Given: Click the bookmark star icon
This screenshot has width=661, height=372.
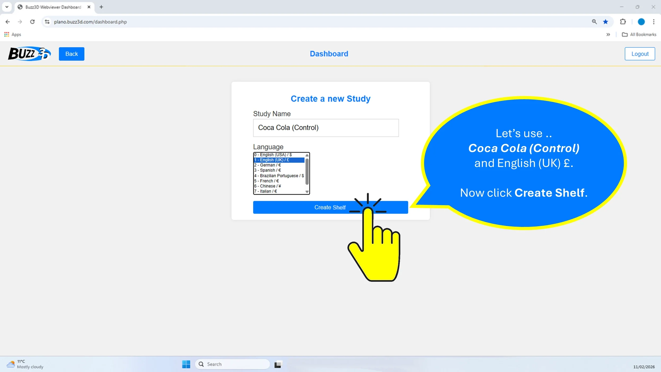Looking at the screenshot, I should [x=605, y=22].
